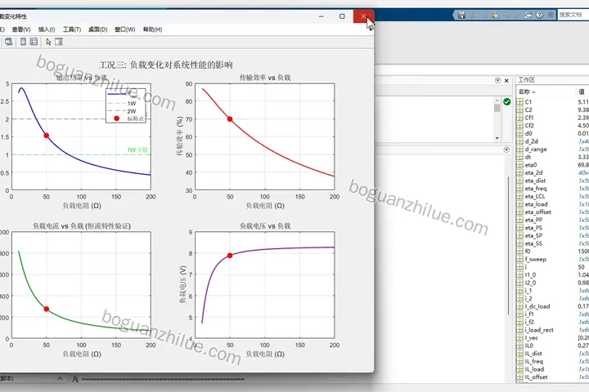The image size is (589, 392).
Task: Click the variable icon next to C1
Action: click(x=520, y=101)
